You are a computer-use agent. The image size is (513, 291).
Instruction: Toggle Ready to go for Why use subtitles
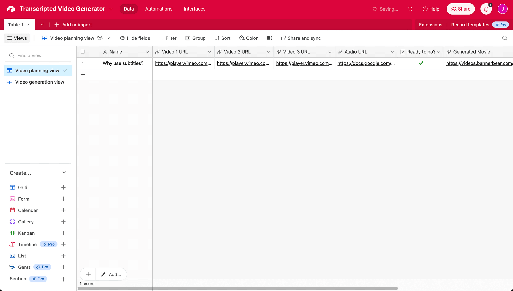coord(421,63)
